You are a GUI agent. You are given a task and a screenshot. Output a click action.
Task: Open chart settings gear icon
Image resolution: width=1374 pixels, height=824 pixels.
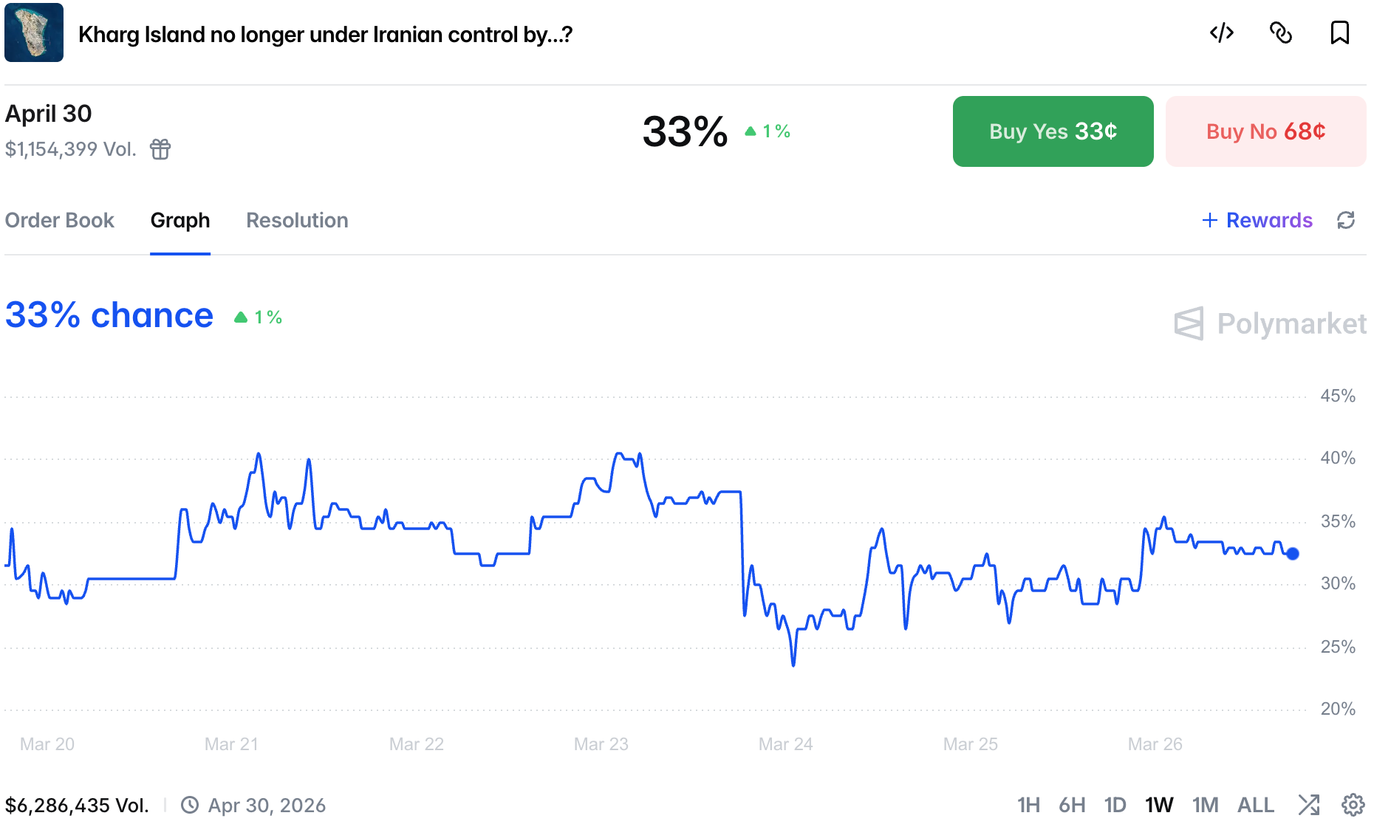coord(1353,805)
